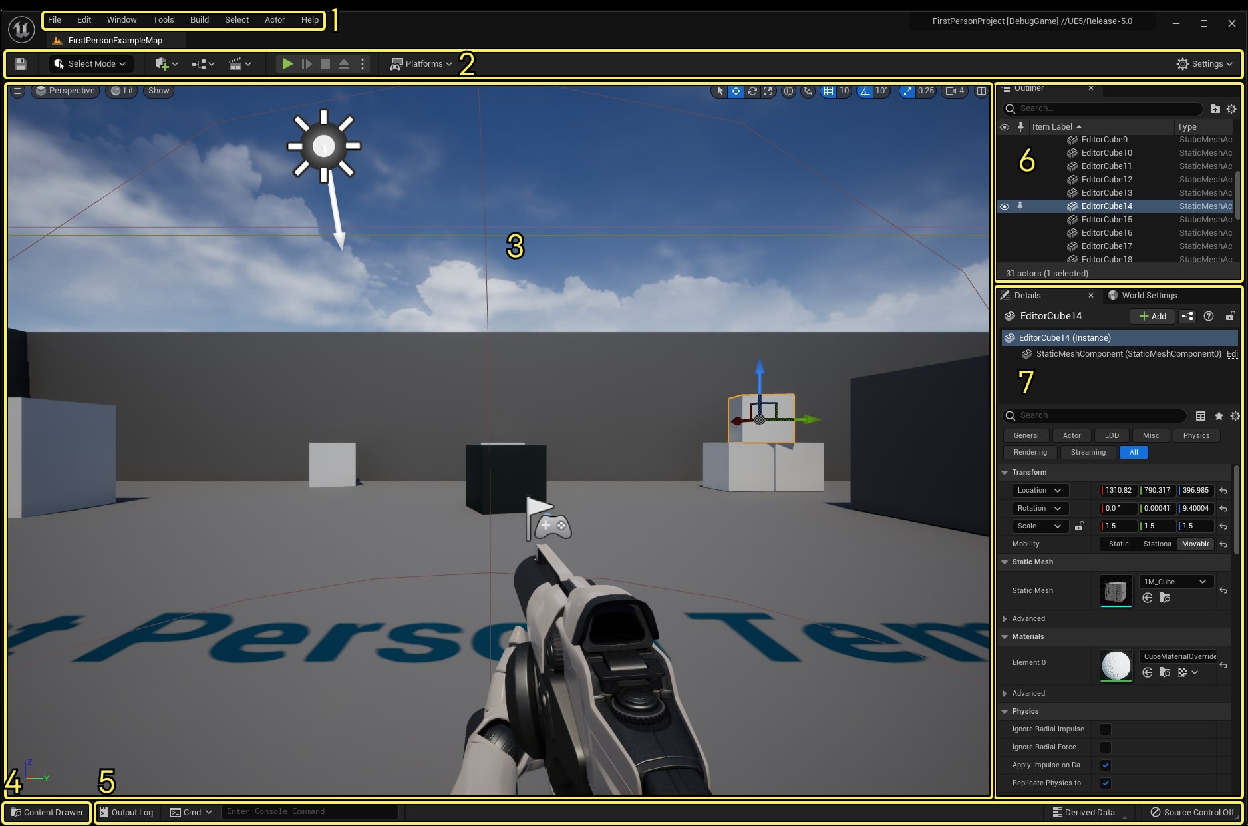This screenshot has height=826, width=1248.
Task: Toggle rotation snapping
Action: coord(864,91)
